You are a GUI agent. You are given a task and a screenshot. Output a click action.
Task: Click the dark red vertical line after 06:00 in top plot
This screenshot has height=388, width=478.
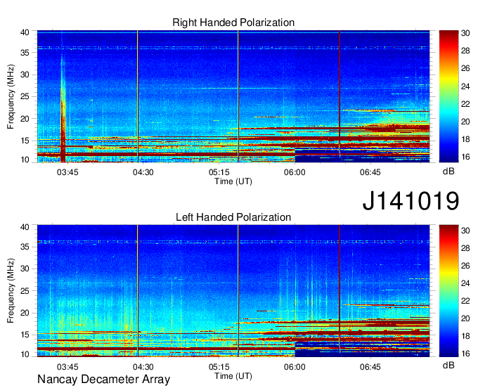340,96
